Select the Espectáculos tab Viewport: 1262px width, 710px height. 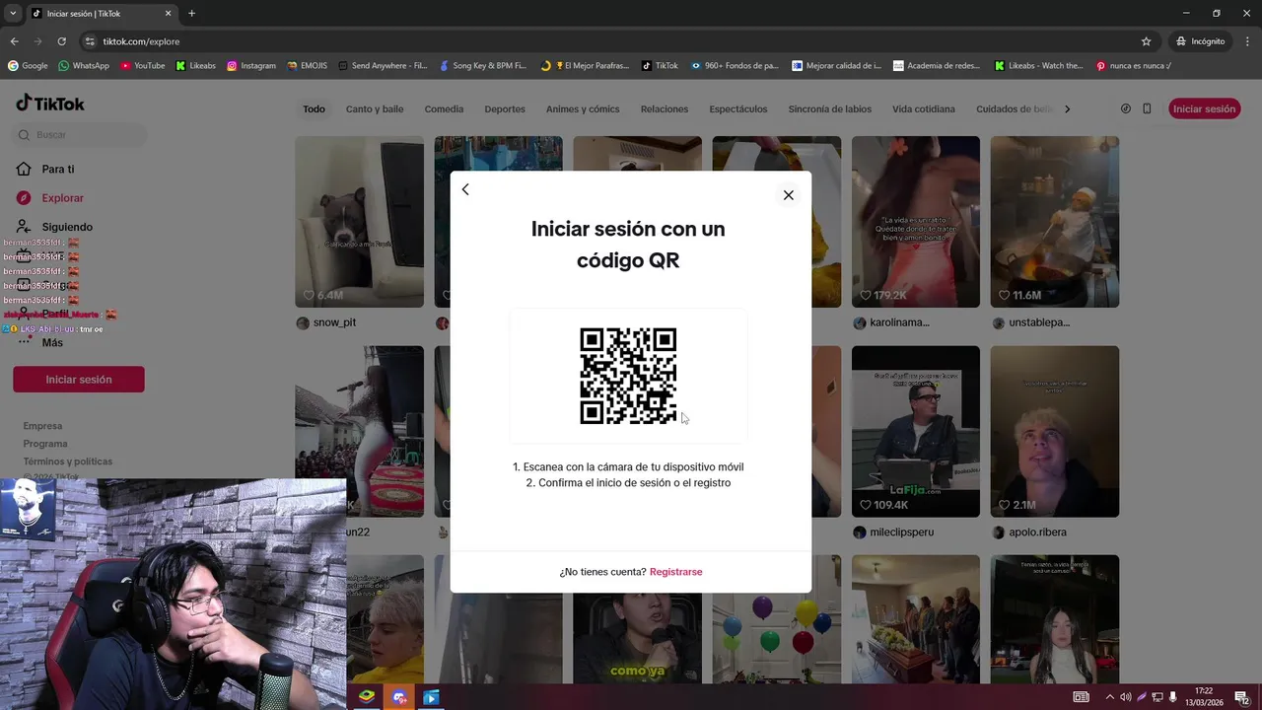point(738,108)
